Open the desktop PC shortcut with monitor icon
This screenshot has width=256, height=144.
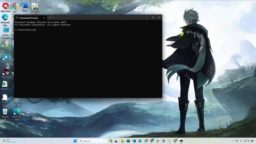point(6,33)
